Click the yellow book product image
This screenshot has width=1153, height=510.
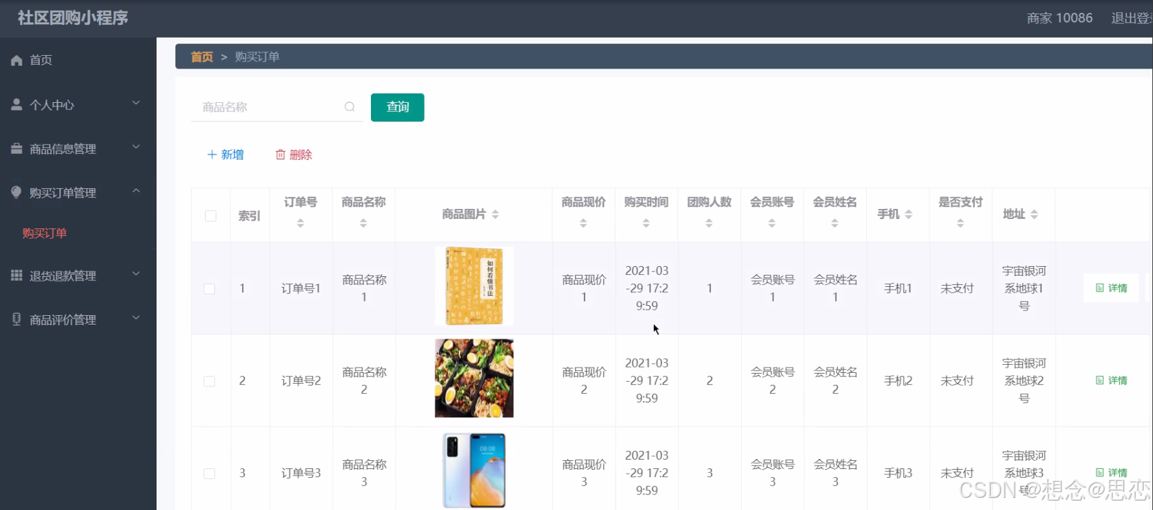pyautogui.click(x=474, y=286)
